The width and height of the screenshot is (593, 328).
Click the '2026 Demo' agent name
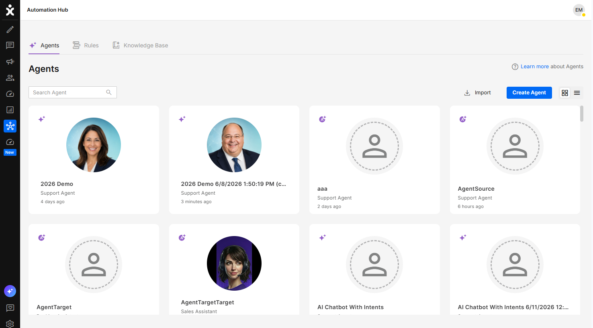pyautogui.click(x=57, y=184)
